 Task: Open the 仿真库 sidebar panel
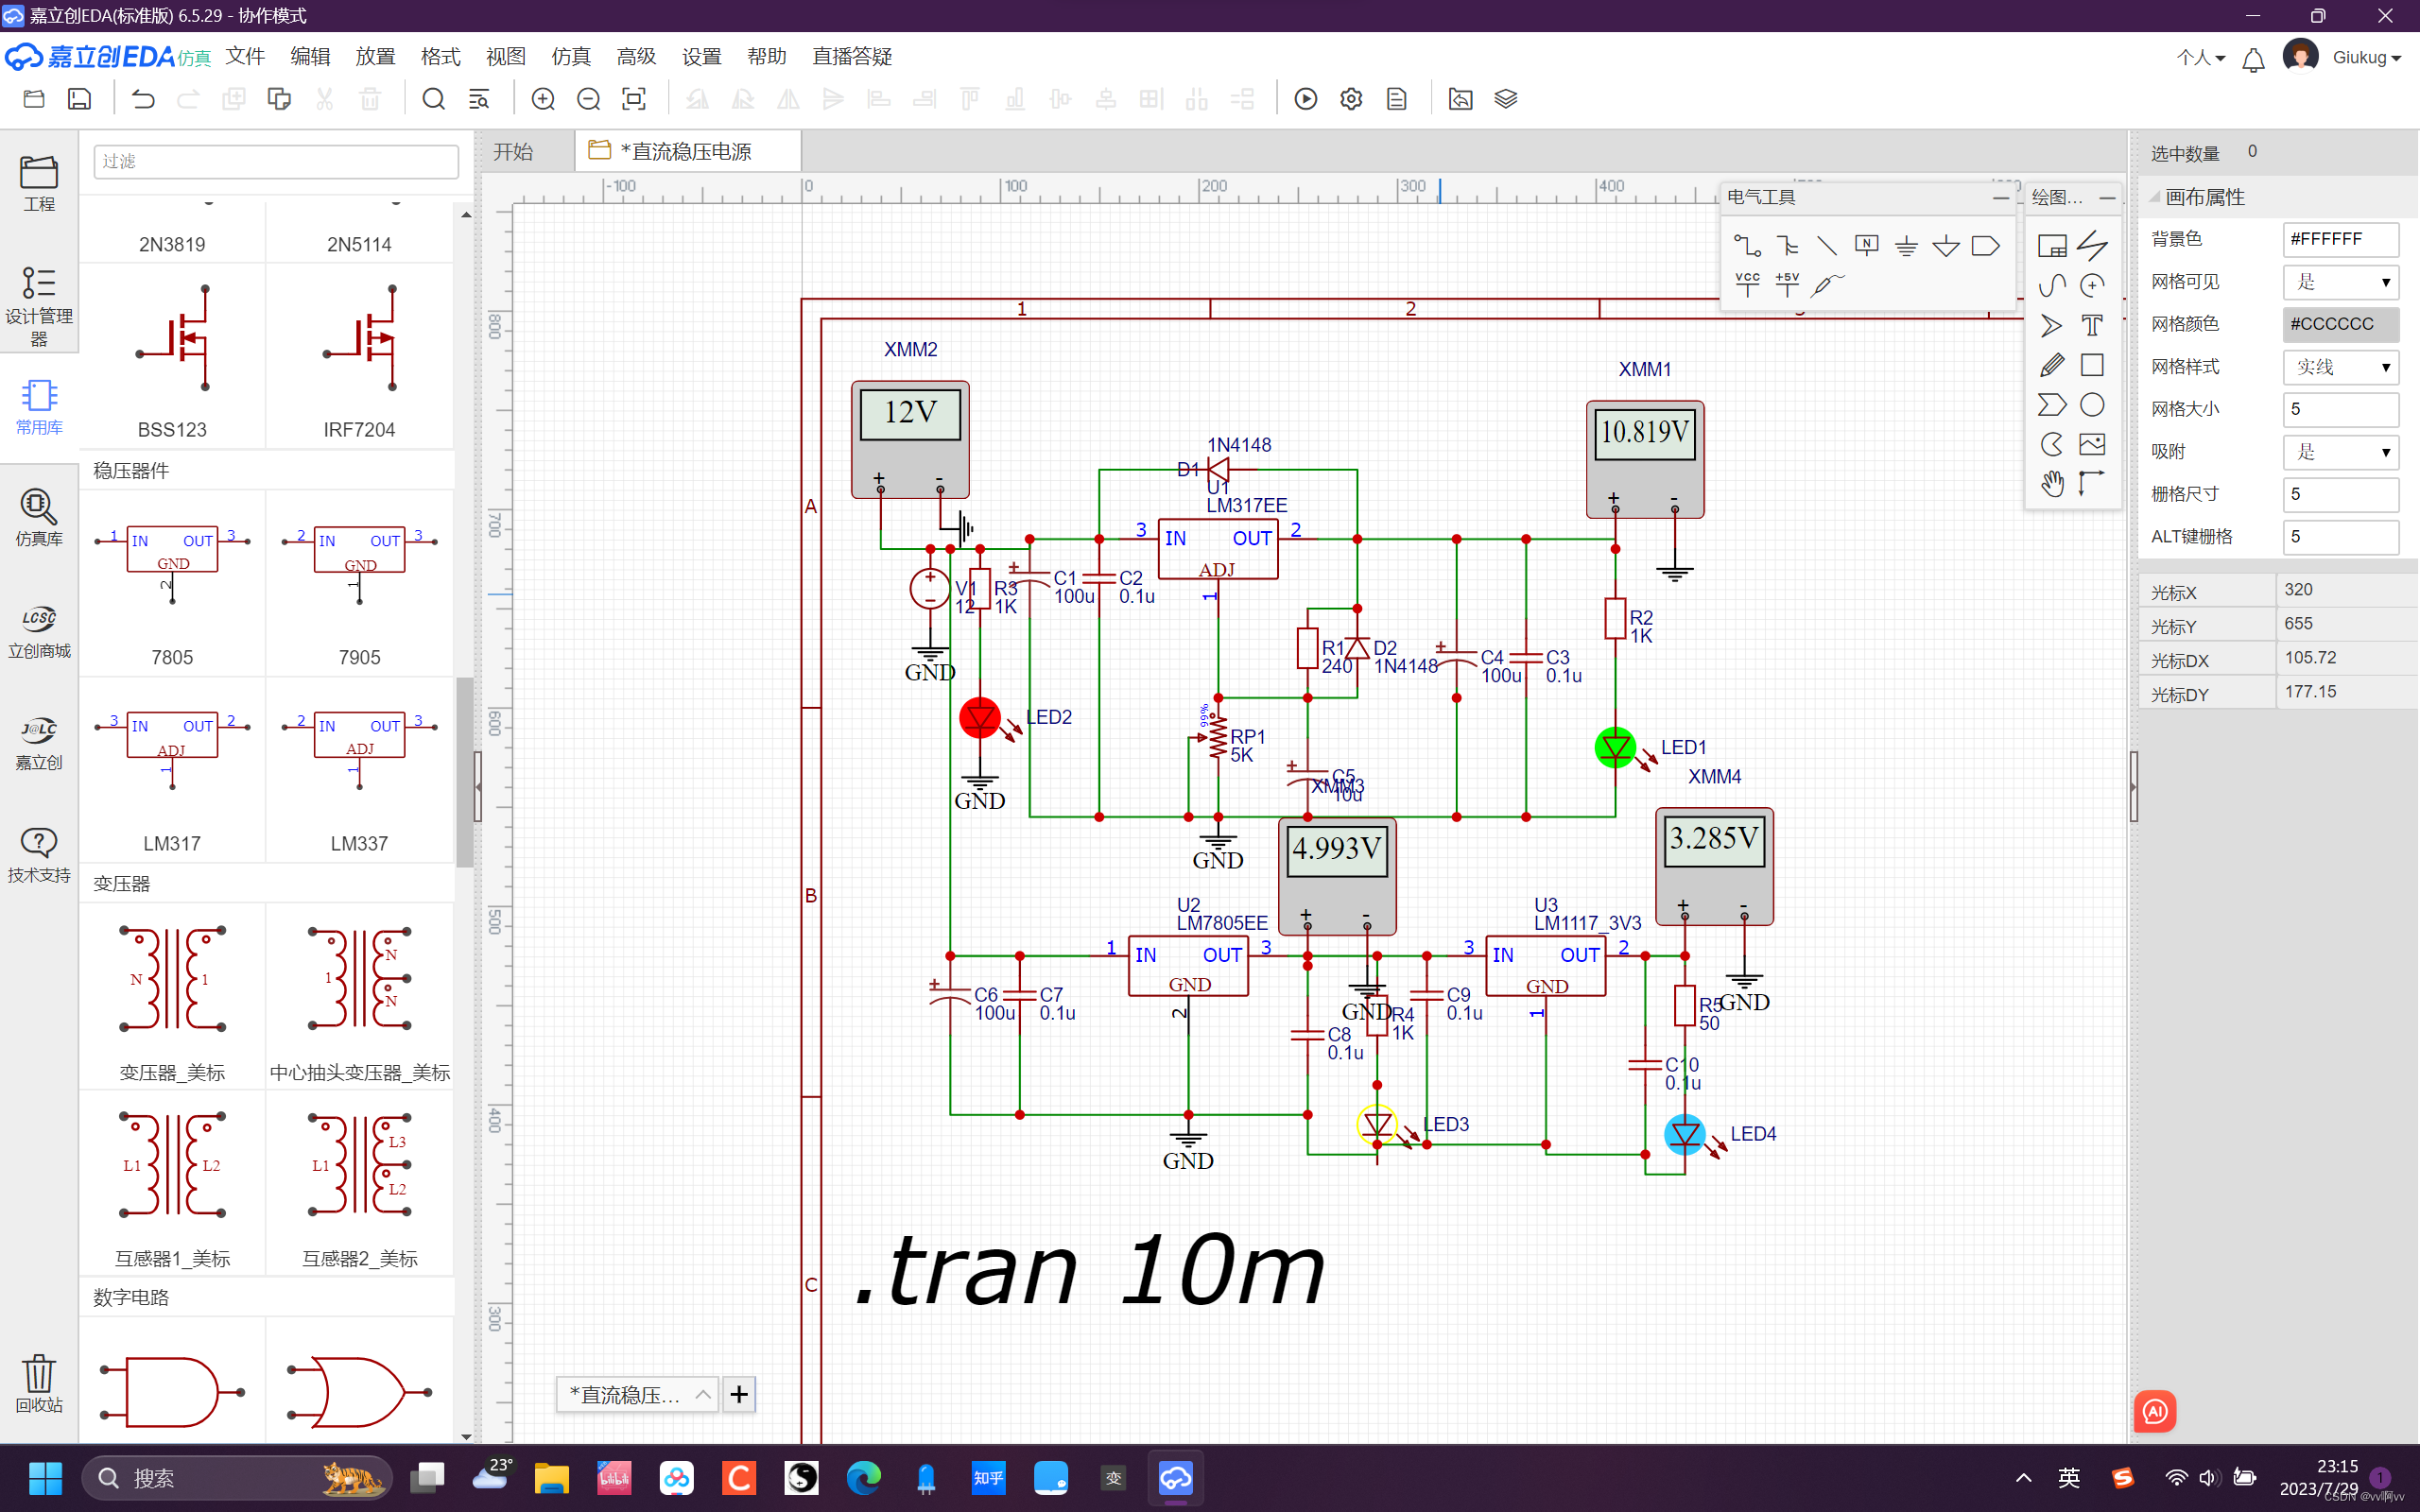(x=39, y=517)
